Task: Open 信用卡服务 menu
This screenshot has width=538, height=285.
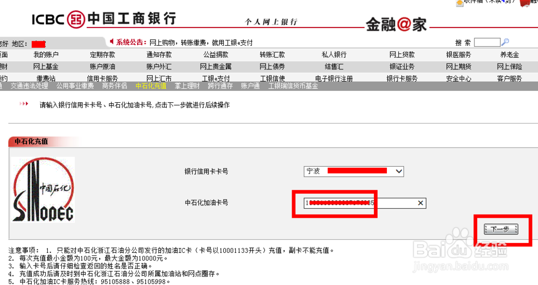Action: (103, 78)
